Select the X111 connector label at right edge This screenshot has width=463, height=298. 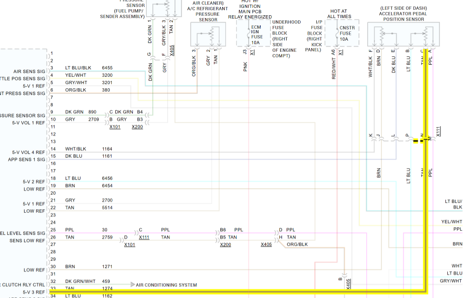(438, 131)
